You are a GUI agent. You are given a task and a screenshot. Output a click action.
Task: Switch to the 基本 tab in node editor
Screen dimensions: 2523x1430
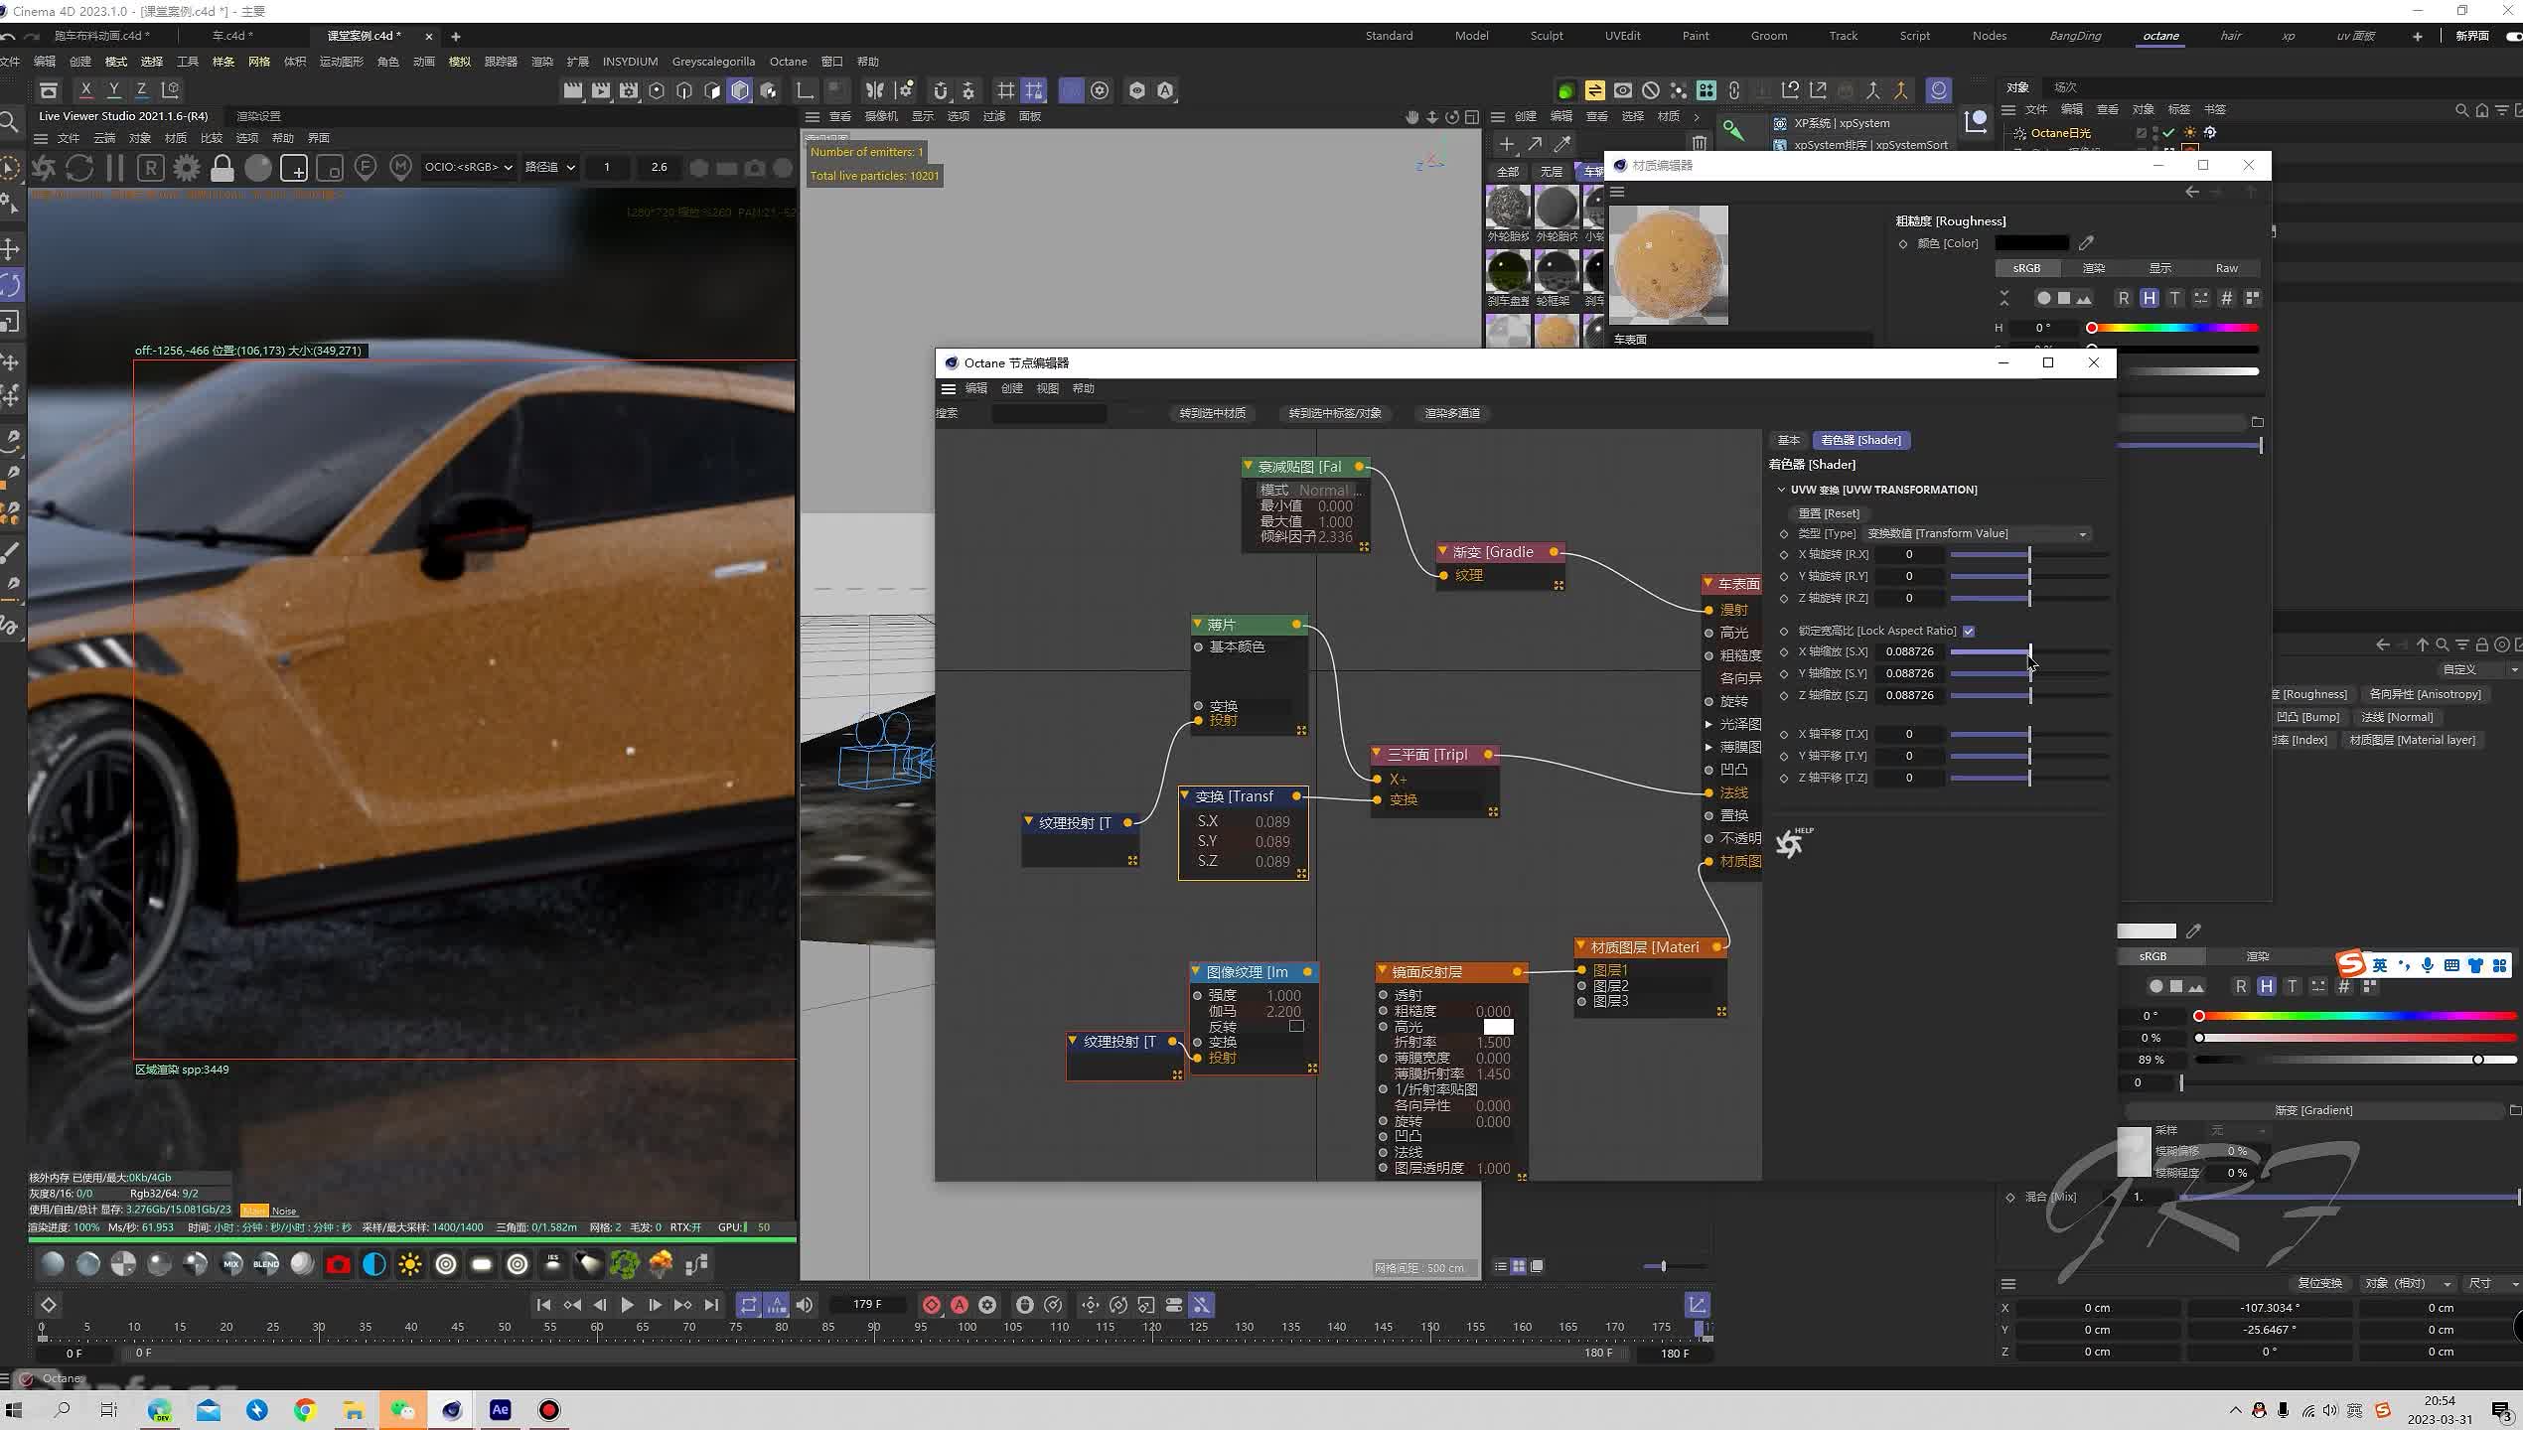tap(1789, 440)
